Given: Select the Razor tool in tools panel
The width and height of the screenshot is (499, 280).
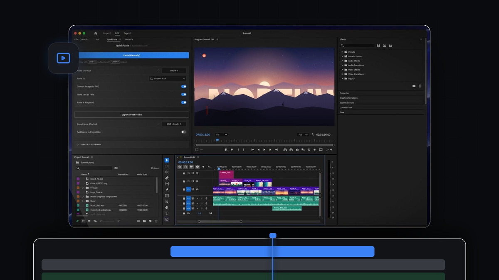Looking at the screenshot, I should (x=167, y=178).
